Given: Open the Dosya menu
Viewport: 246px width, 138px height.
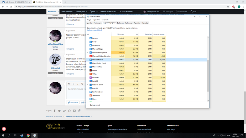Looking at the screenshot, I should point(89,20).
